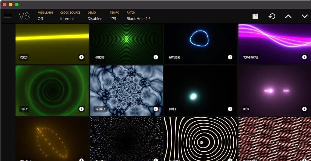The width and height of the screenshot is (311, 161).
Task: Open the Patch Black Hole 2 selector
Action: (139, 18)
